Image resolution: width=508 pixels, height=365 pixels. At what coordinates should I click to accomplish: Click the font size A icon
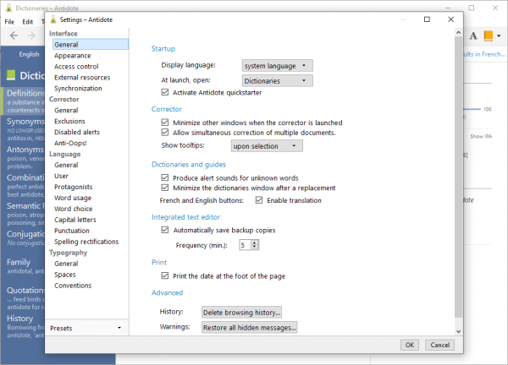click(473, 35)
